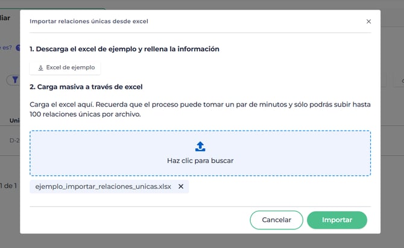Click the 'Excel de ejemplo' download button
The width and height of the screenshot is (404, 248).
pos(66,67)
